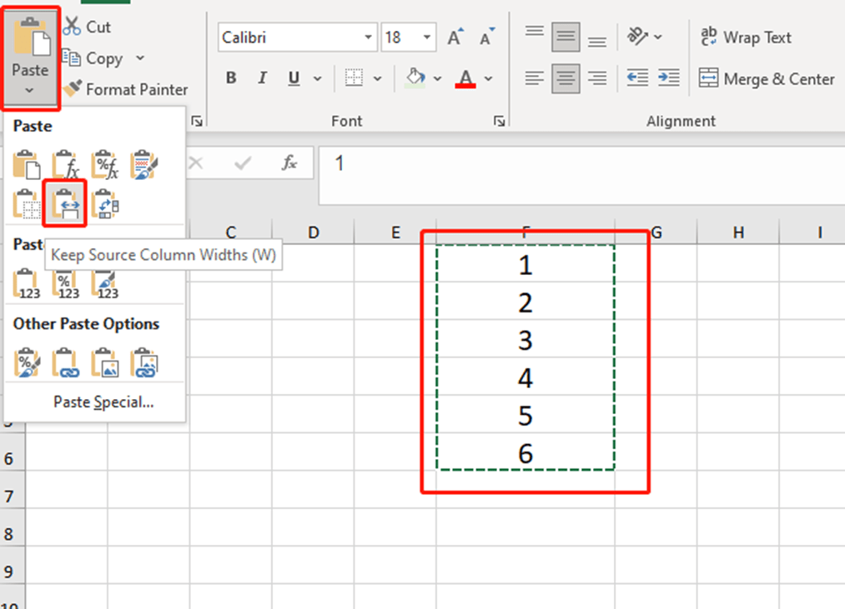Select Values & Source Formatting paste option
This screenshot has width=845, height=609.
click(104, 283)
